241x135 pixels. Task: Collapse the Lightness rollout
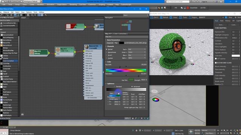[x=110, y=84]
